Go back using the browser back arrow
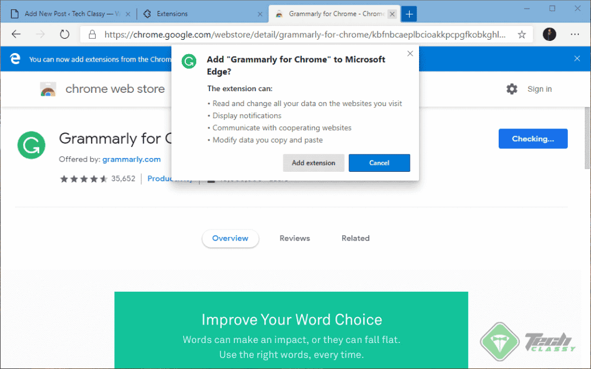Viewport: 591px width, 369px height. click(16, 34)
